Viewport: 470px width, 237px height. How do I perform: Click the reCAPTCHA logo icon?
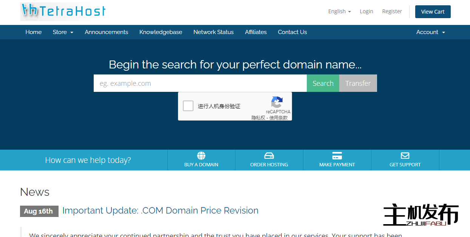click(277, 102)
